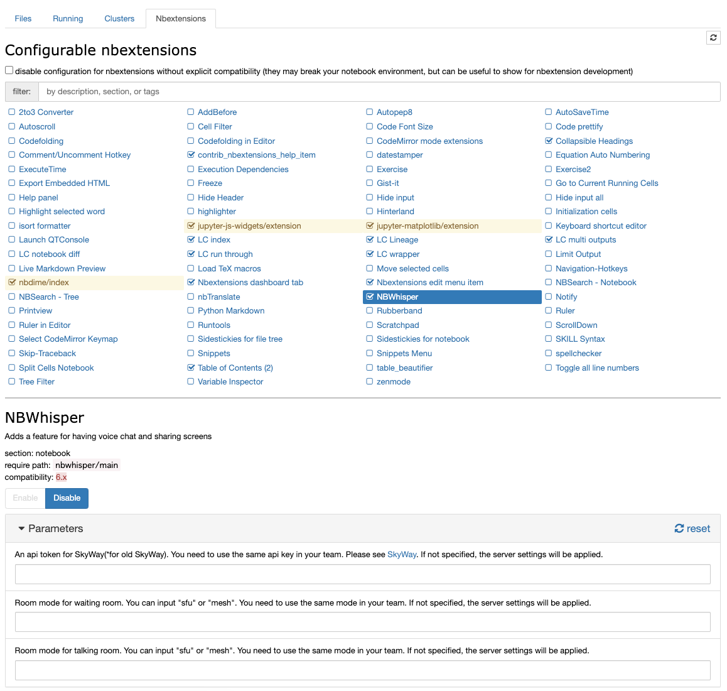
Task: Untick the LC run through checkbox
Action: point(191,254)
